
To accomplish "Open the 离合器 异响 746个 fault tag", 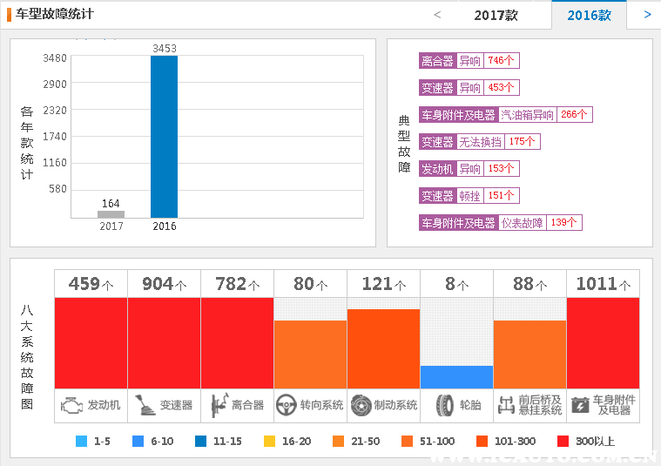I will (x=469, y=61).
